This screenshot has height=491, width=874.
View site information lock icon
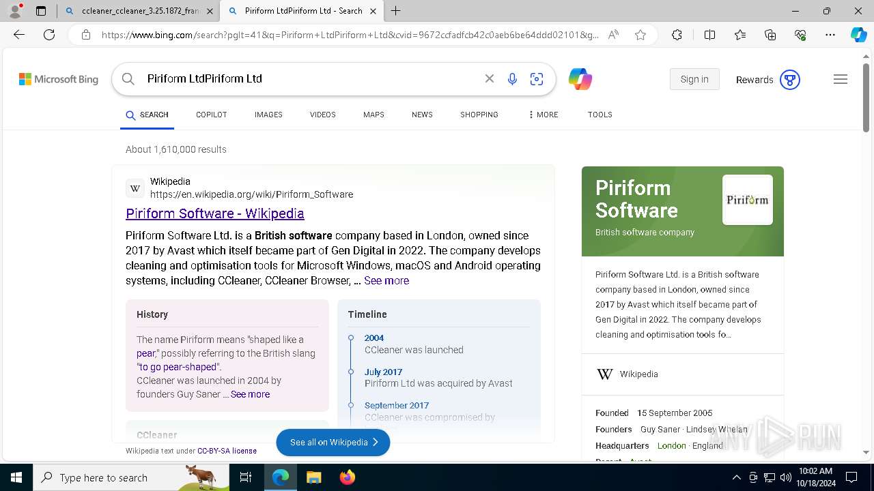pos(86,35)
